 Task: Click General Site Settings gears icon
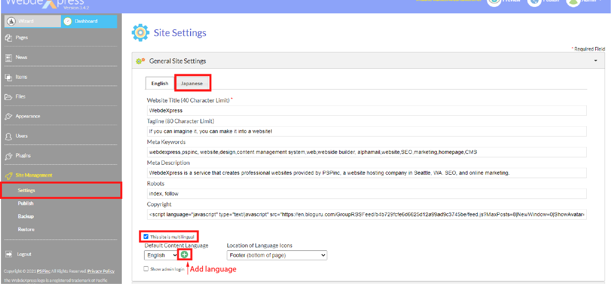(x=140, y=61)
